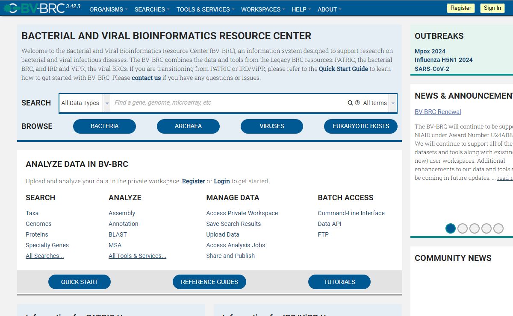Open Share and Publish link

point(230,256)
